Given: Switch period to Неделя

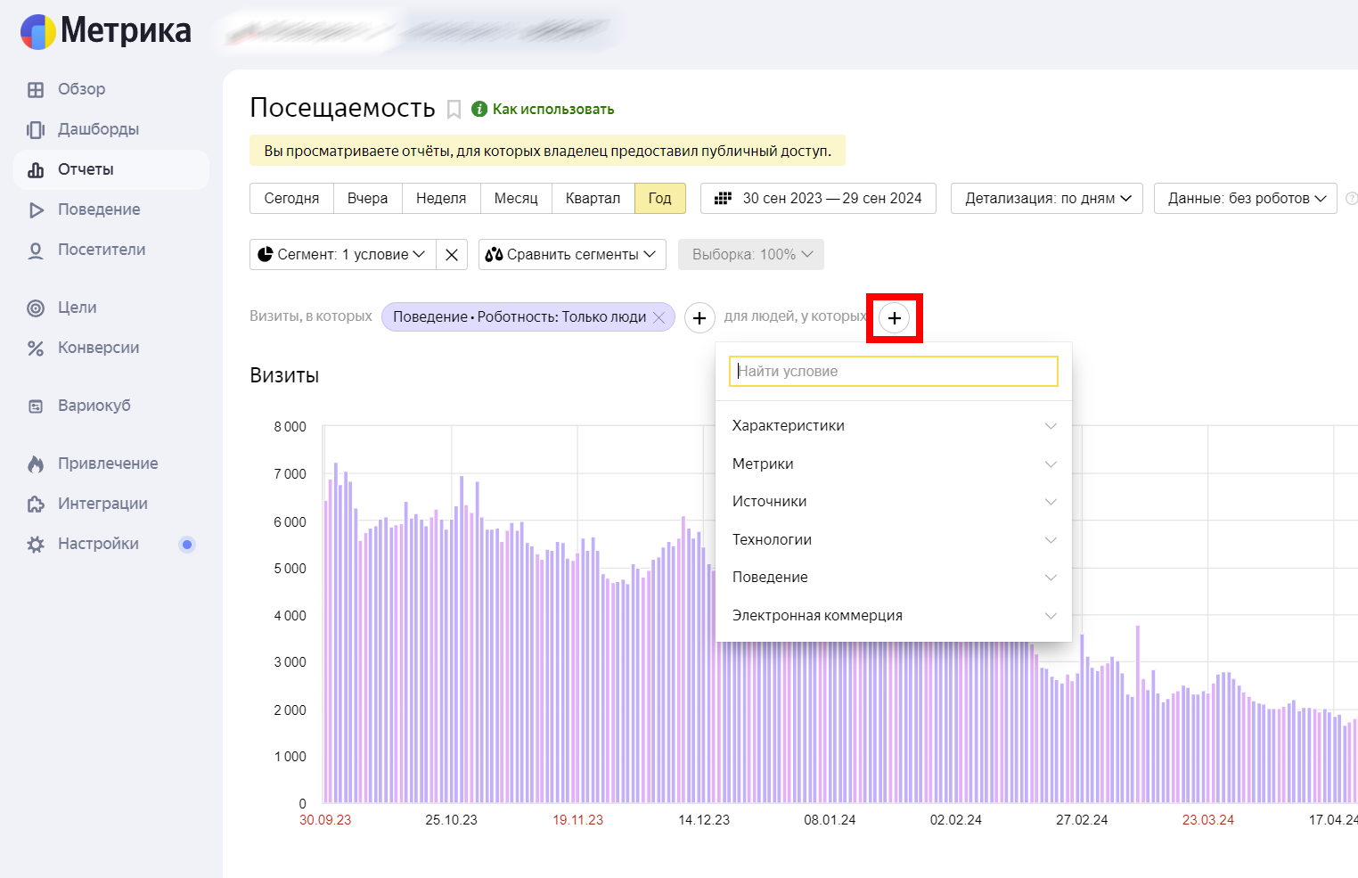Looking at the screenshot, I should [441, 199].
